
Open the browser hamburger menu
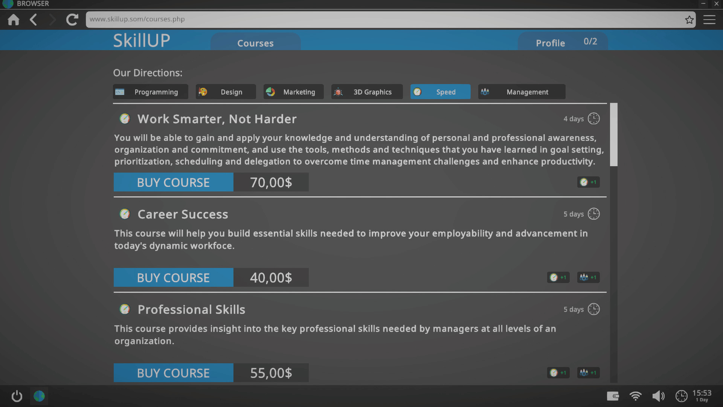709,20
